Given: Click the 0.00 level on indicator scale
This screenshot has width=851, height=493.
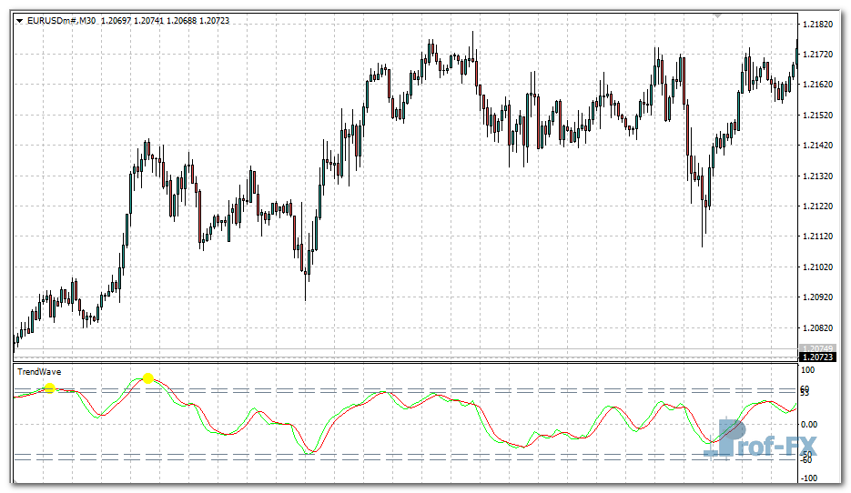Looking at the screenshot, I should (809, 424).
